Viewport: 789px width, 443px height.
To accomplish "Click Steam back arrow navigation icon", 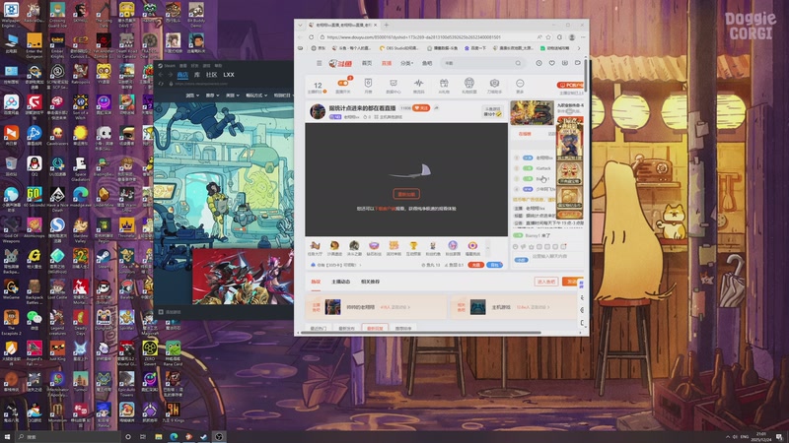I will point(161,75).
